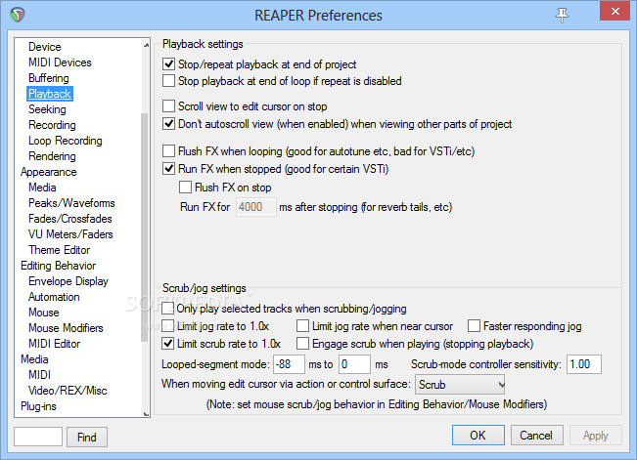
Task: Enable Scroll view to edit cursor on stop
Action: coord(168,106)
